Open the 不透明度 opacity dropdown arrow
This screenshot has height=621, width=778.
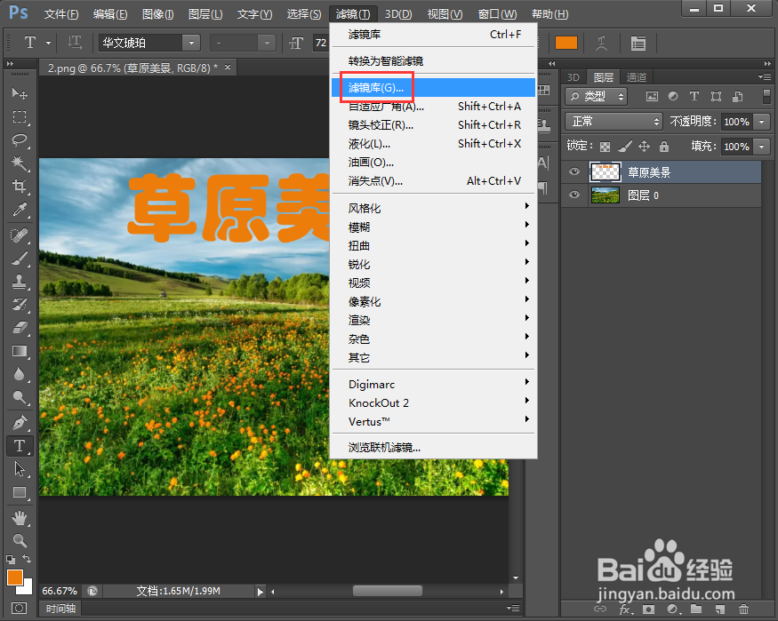coord(761,122)
